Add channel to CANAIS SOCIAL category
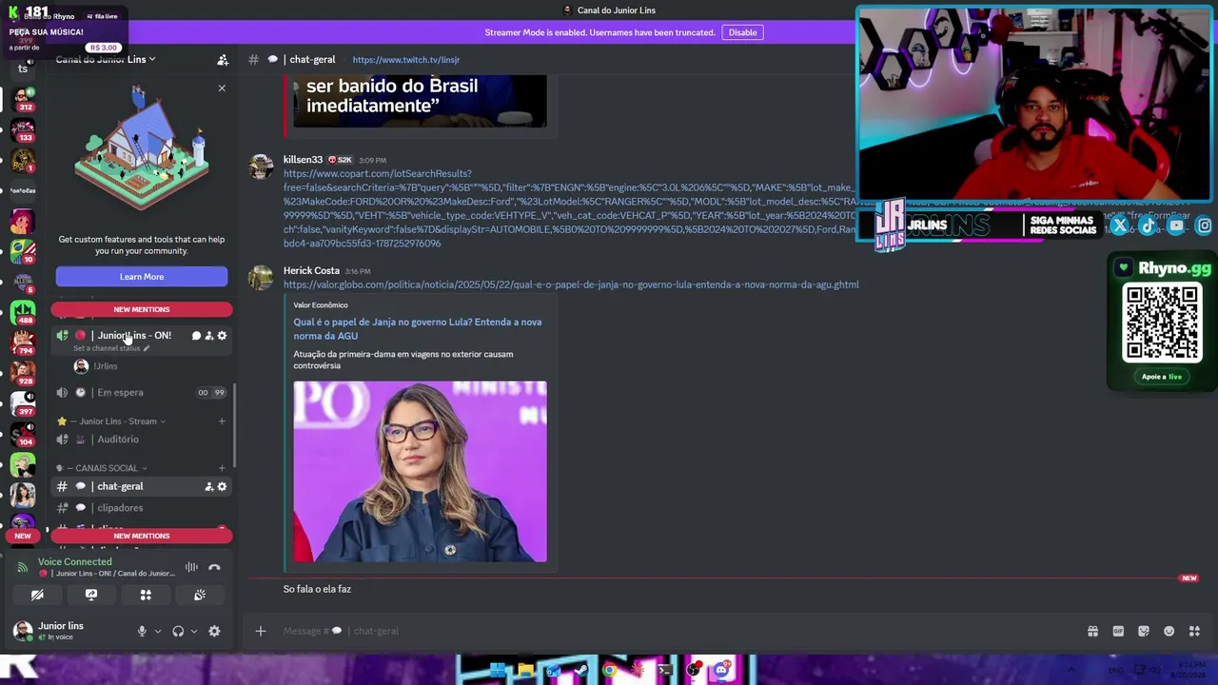1218x685 pixels. 222,468
